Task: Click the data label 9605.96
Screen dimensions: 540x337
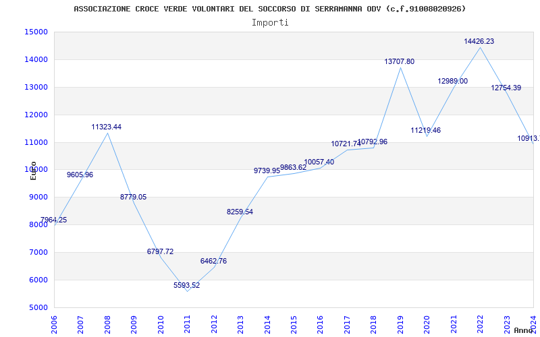Action: (80, 175)
